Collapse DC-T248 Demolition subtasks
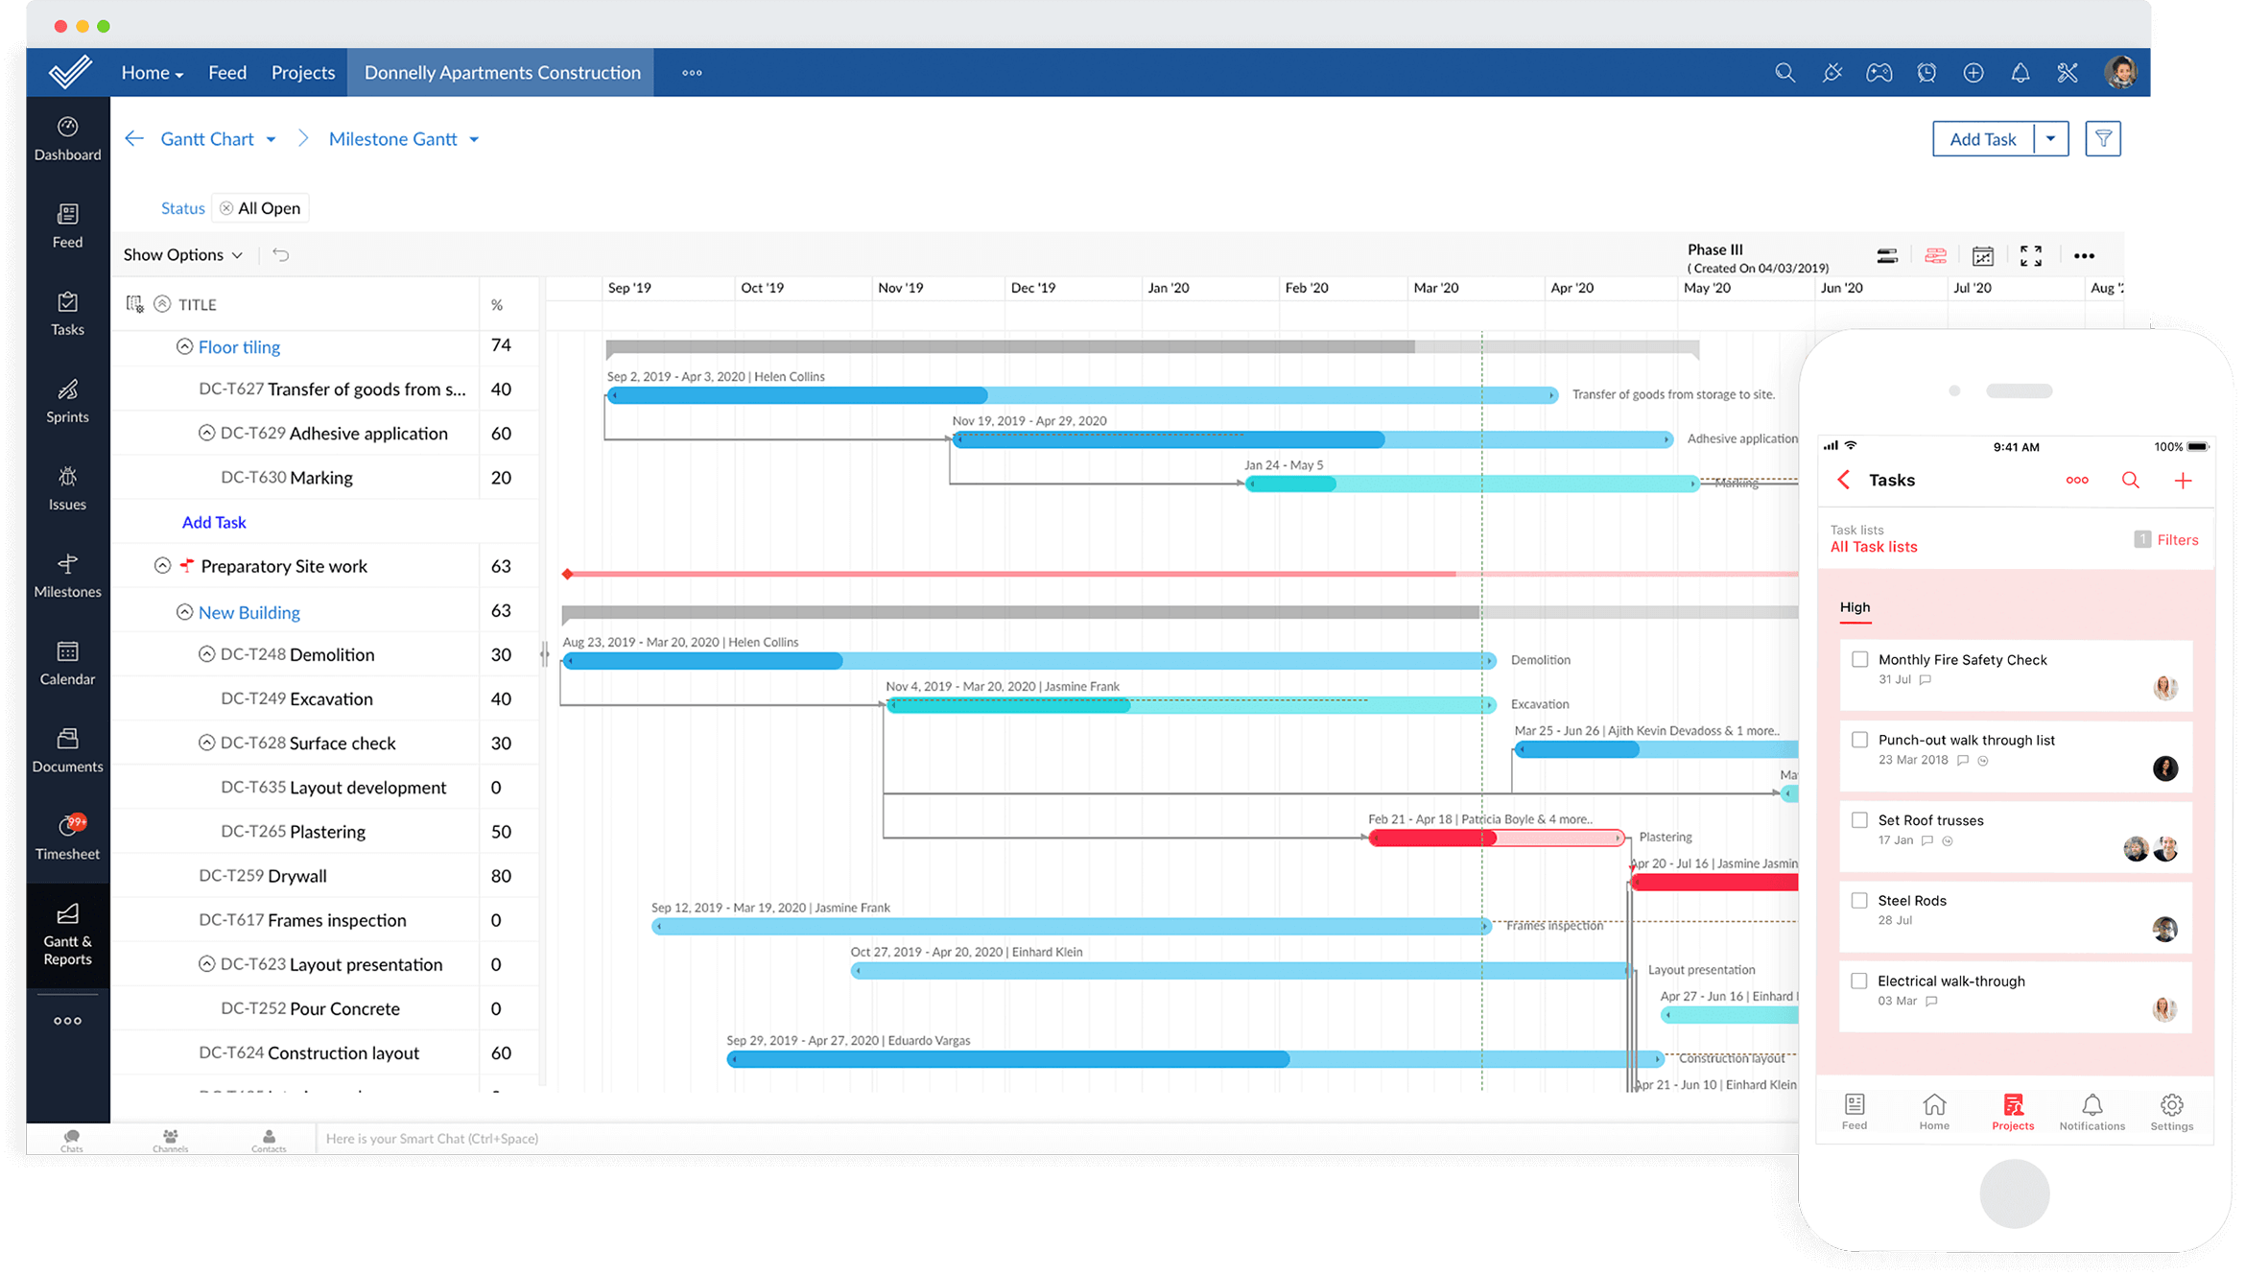2245x1276 pixels. pos(206,654)
